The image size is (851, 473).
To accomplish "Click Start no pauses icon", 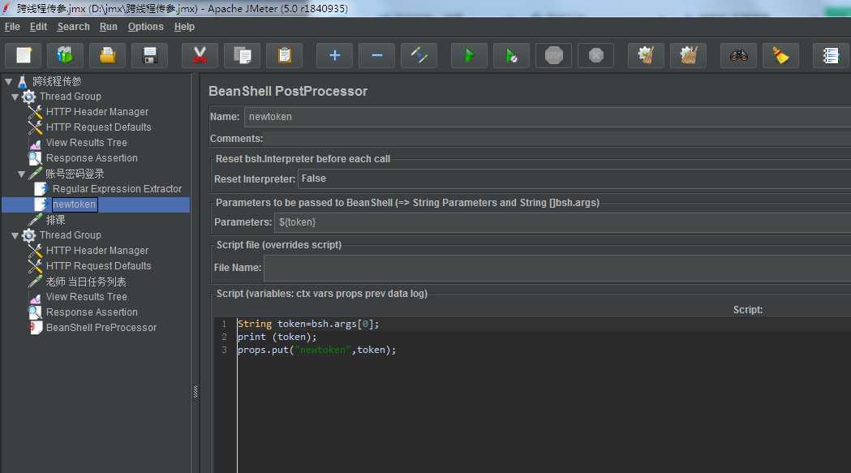I will tap(511, 55).
